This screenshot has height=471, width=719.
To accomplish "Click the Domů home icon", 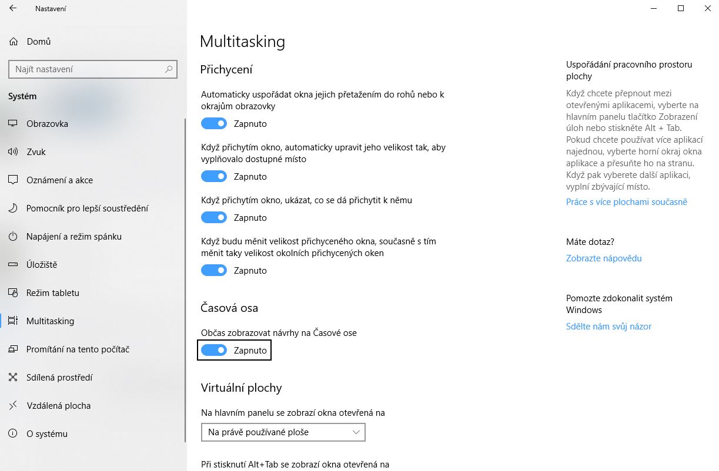I will 14,42.
